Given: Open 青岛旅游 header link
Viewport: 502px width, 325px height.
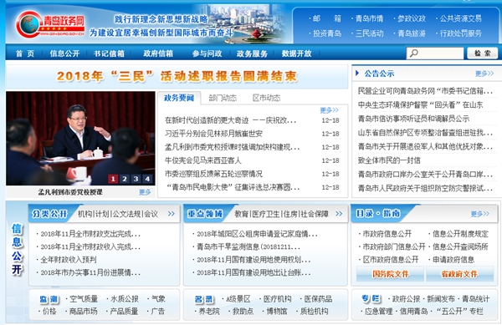Looking at the screenshot, I should point(412,33).
